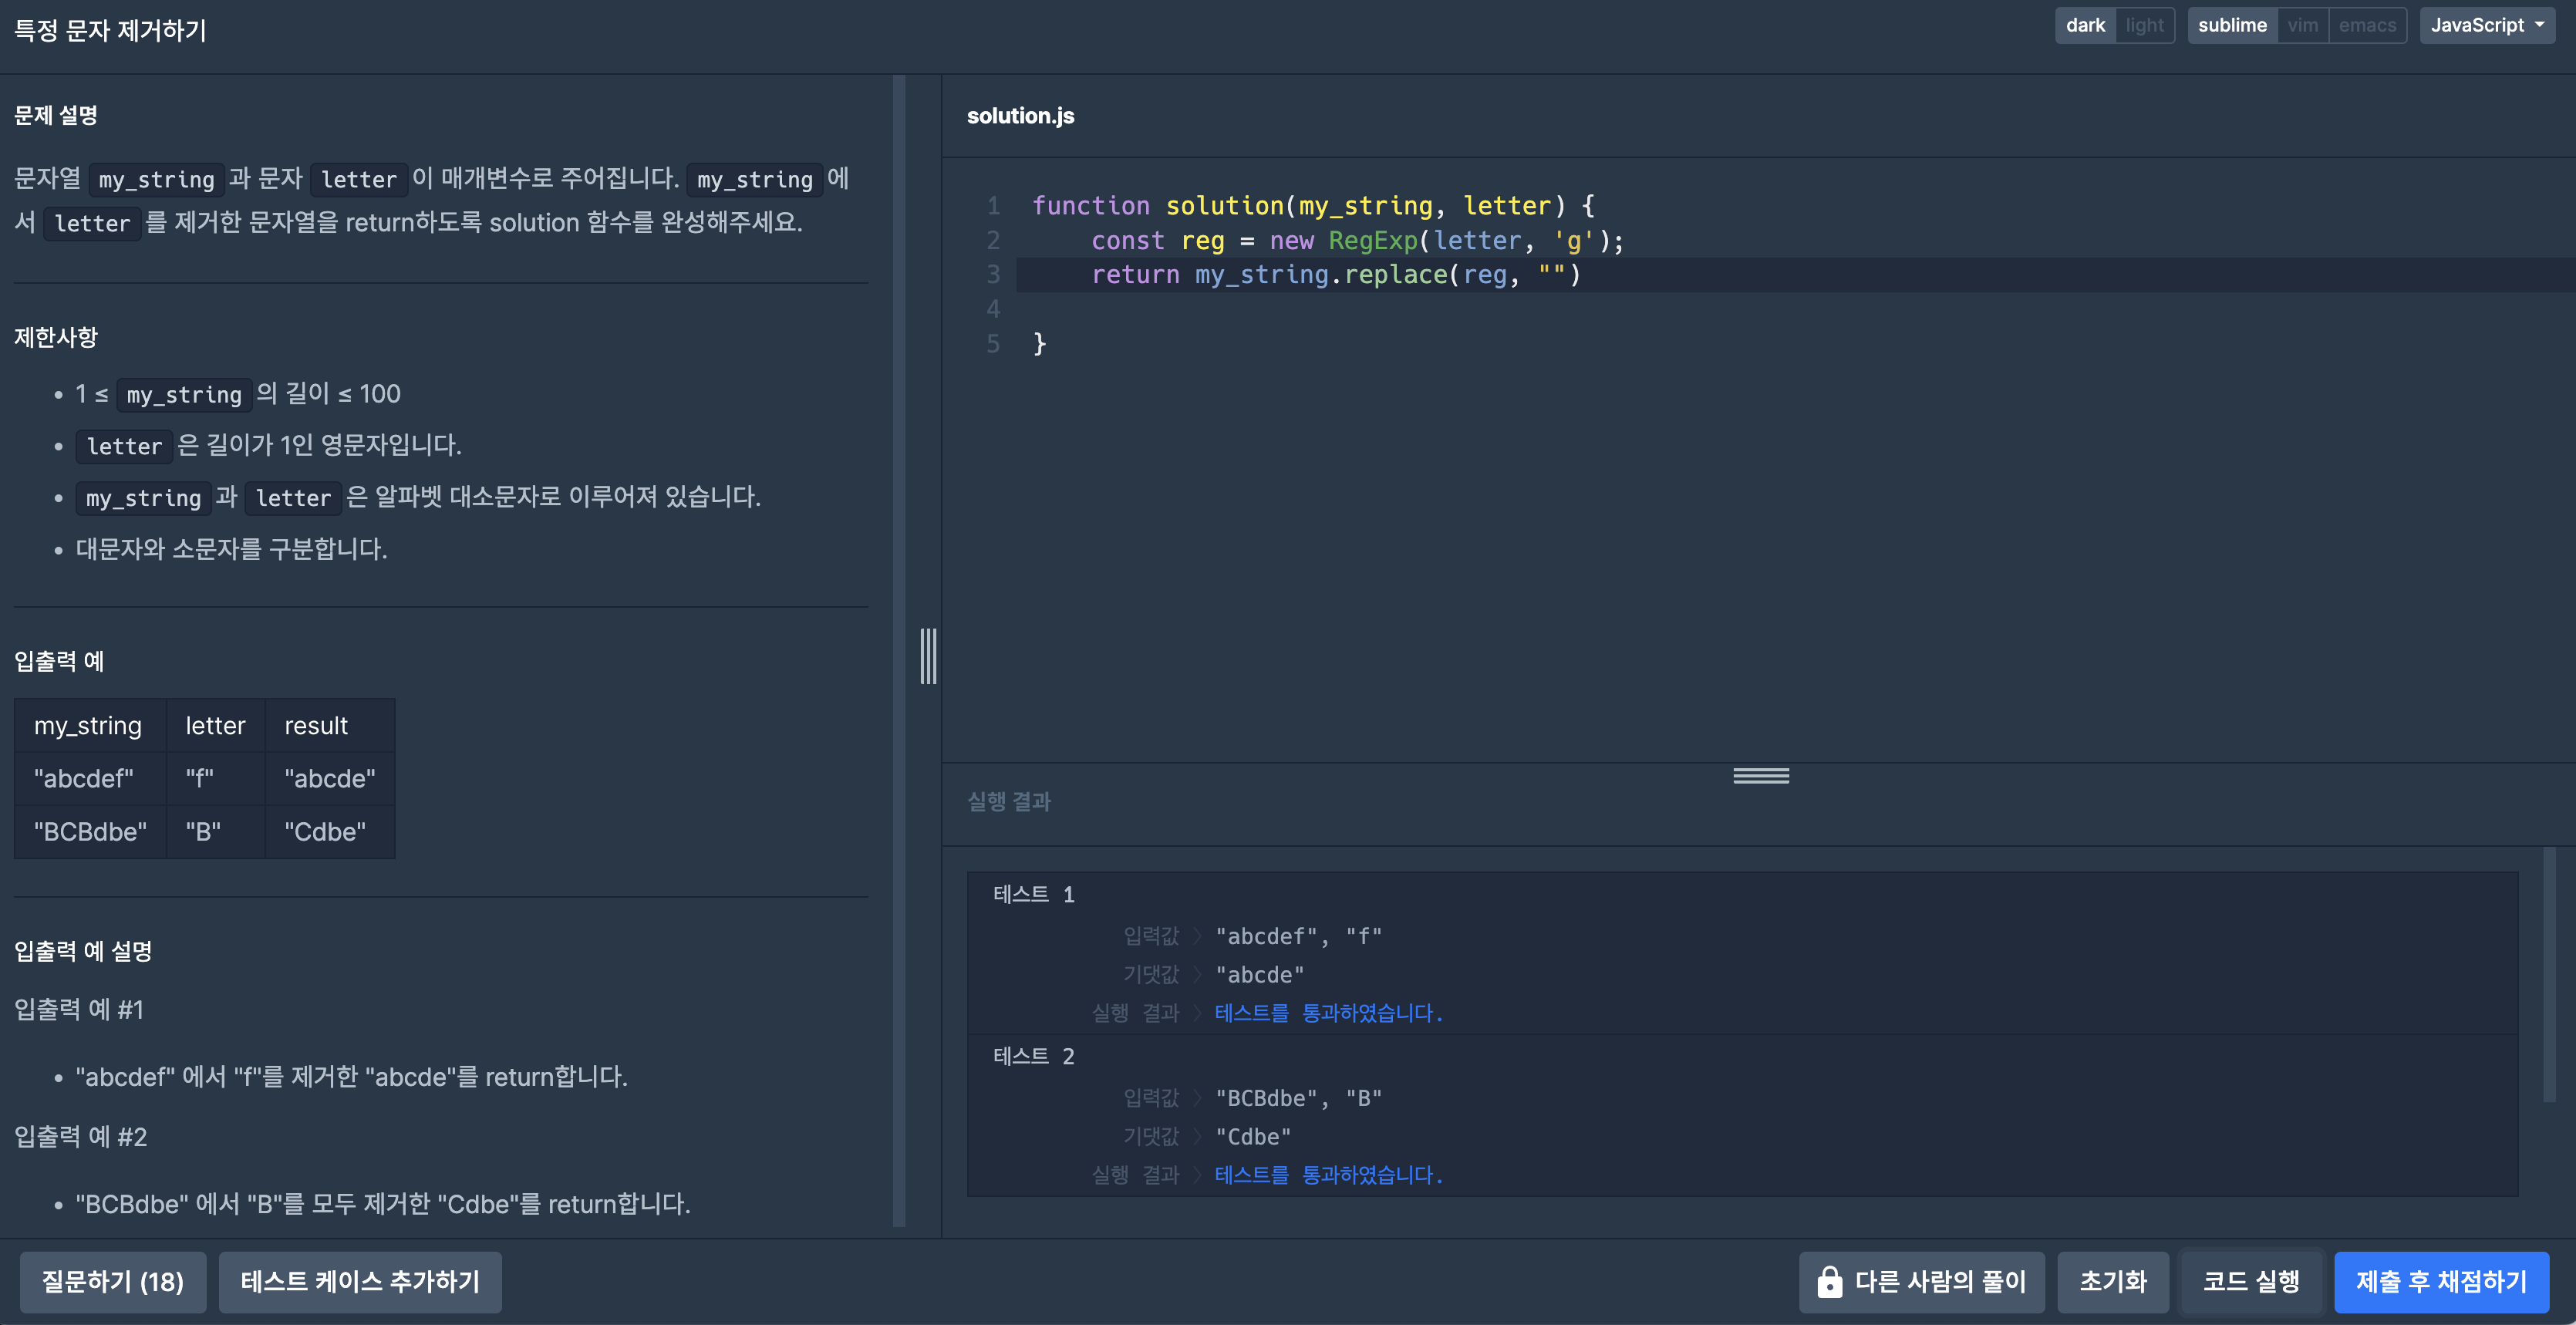Reset code with 초기화 button
This screenshot has width=2576, height=1325.
click(2112, 1281)
